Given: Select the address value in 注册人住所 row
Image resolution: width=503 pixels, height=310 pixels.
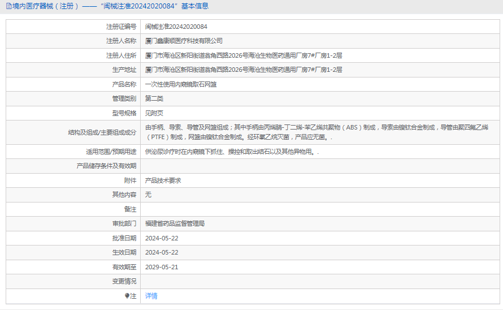Looking at the screenshot, I should pyautogui.click(x=244, y=55).
